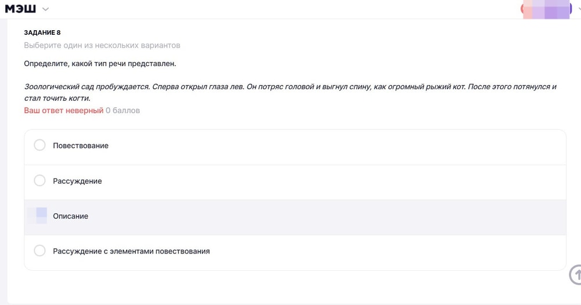Click the red Ваш ответ неверный message
Screen dimensions: 581x305
[63, 110]
